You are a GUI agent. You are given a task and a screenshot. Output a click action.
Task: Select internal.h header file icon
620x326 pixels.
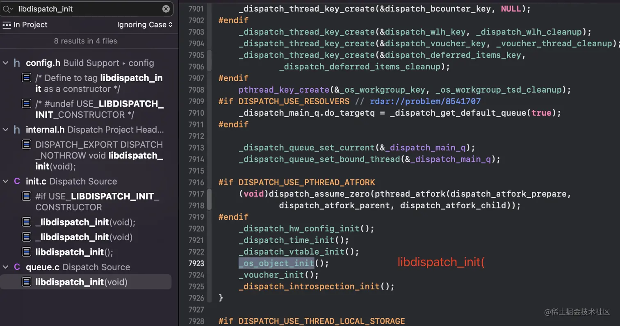coord(17,130)
